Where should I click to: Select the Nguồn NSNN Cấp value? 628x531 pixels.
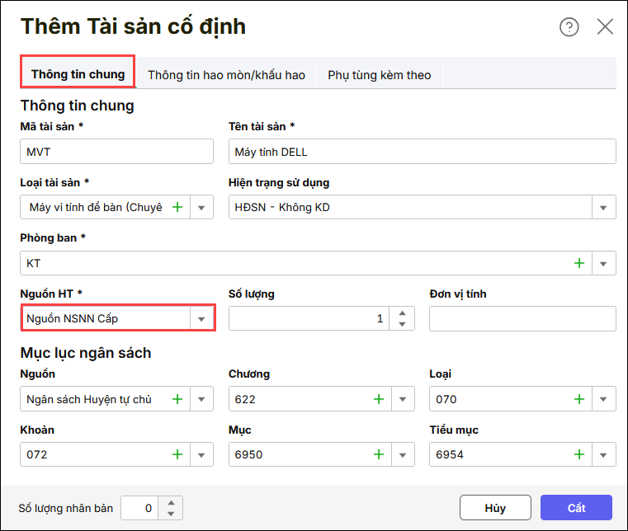[x=72, y=318]
